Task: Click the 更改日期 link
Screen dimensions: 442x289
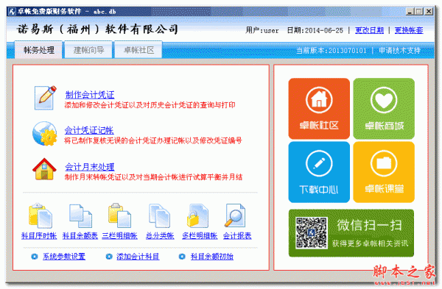Action: pos(369,30)
